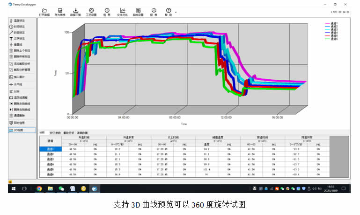This screenshot has height=215, width=360.
Task: Show the 信息 info icon in toolbar
Action: click(x=107, y=12)
